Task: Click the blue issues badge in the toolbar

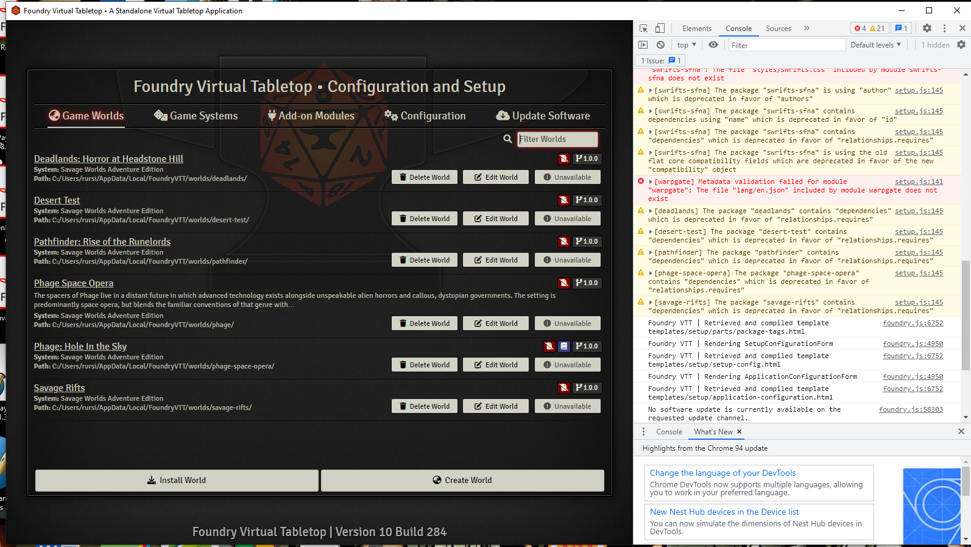Action: tap(902, 29)
